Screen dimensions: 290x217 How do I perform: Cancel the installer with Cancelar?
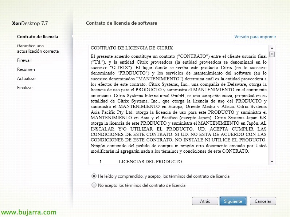[263, 201]
